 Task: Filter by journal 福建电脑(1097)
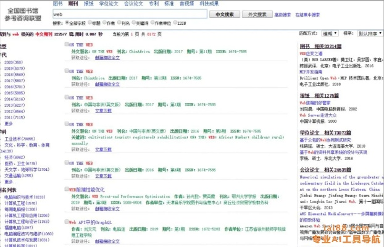coord(19,228)
